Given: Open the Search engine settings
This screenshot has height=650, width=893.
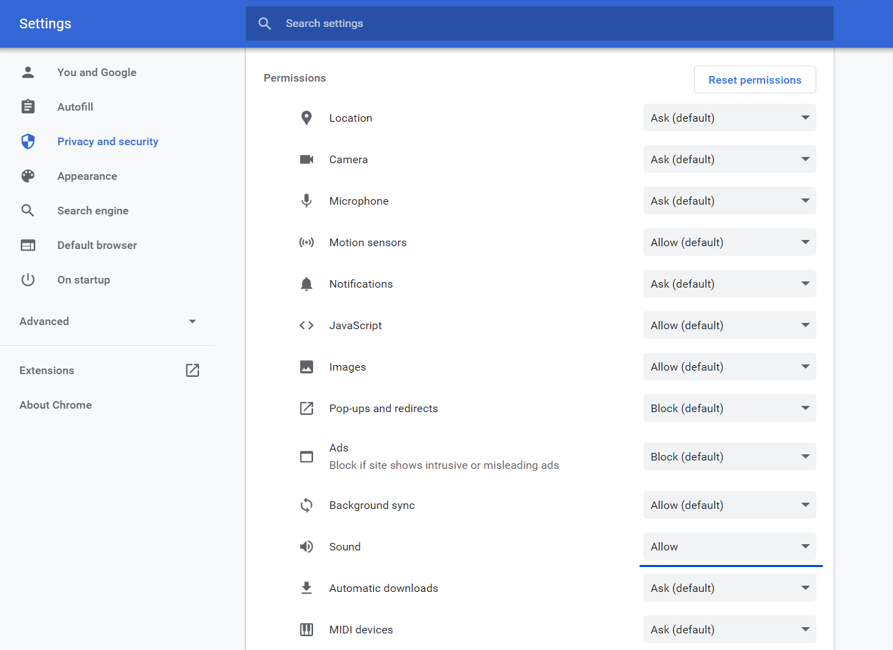Looking at the screenshot, I should point(93,210).
